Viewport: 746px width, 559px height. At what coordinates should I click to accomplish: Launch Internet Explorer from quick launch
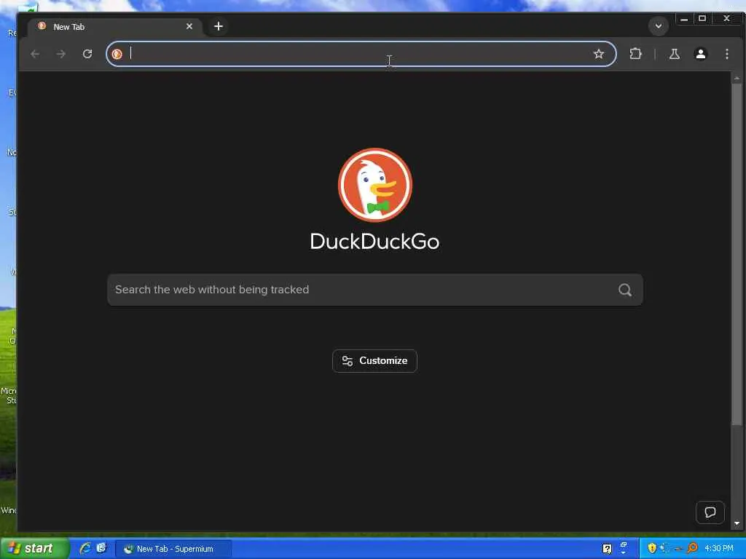tap(86, 548)
